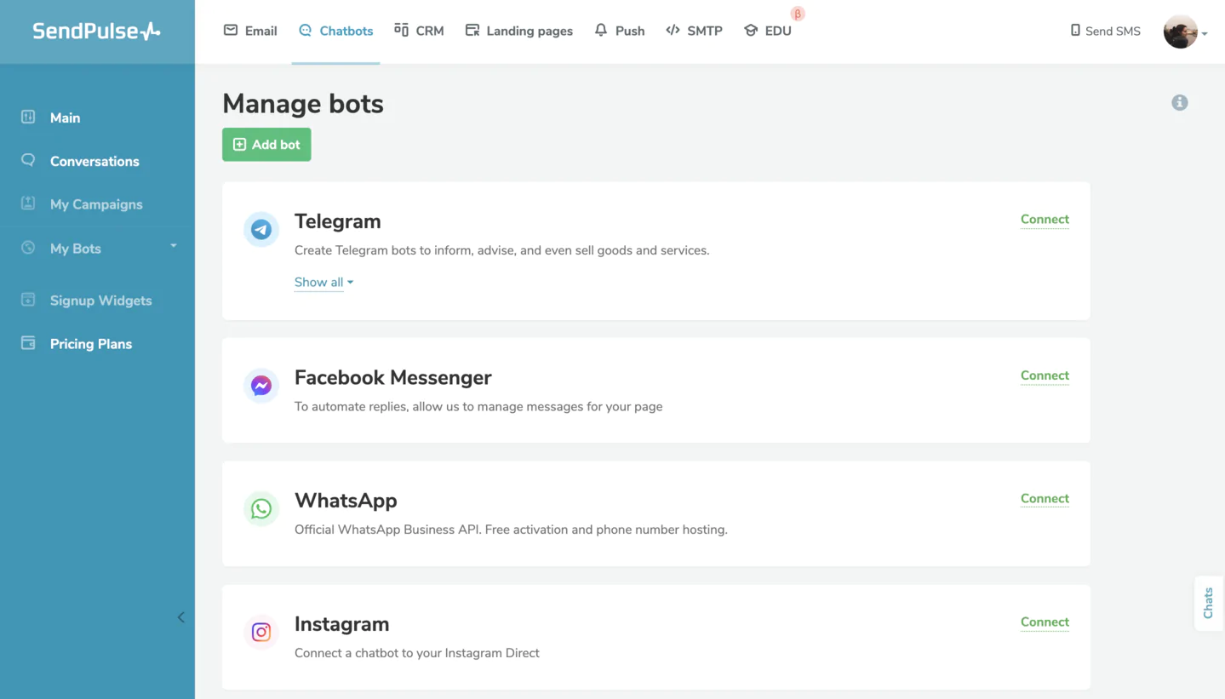Connect WhatsApp
This screenshot has height=699, width=1225.
click(x=1045, y=499)
